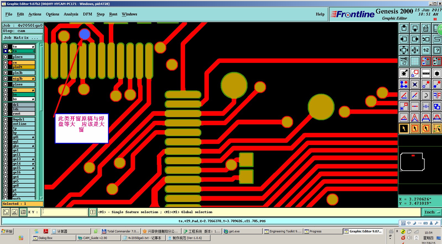
Task: Select the single arrow selection tool
Action: pos(404,128)
